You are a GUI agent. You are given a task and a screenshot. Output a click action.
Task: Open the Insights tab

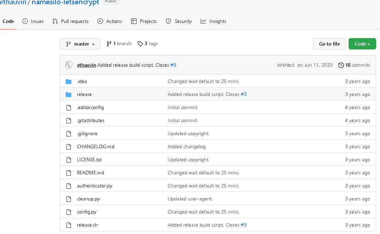[213, 22]
